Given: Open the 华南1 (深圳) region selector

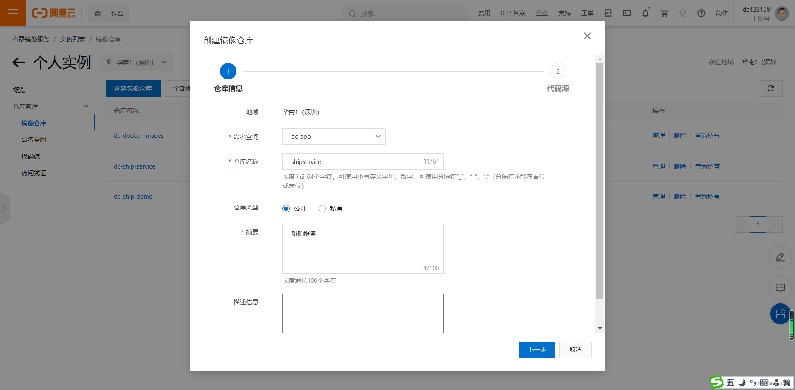Looking at the screenshot, I should click(x=137, y=62).
